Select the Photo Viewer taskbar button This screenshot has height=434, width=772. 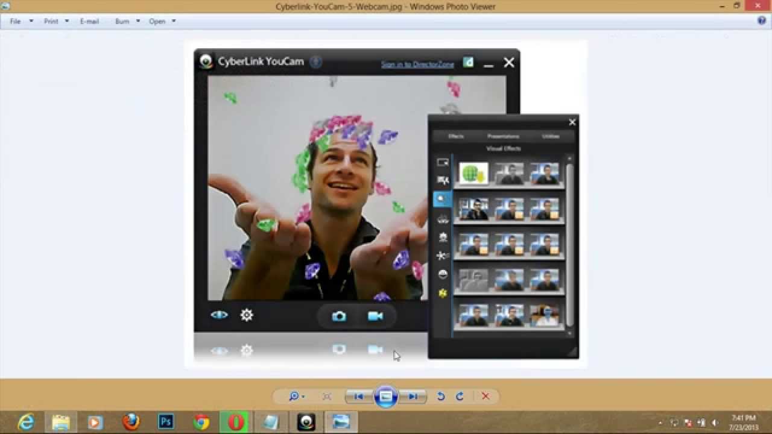pyautogui.click(x=341, y=422)
